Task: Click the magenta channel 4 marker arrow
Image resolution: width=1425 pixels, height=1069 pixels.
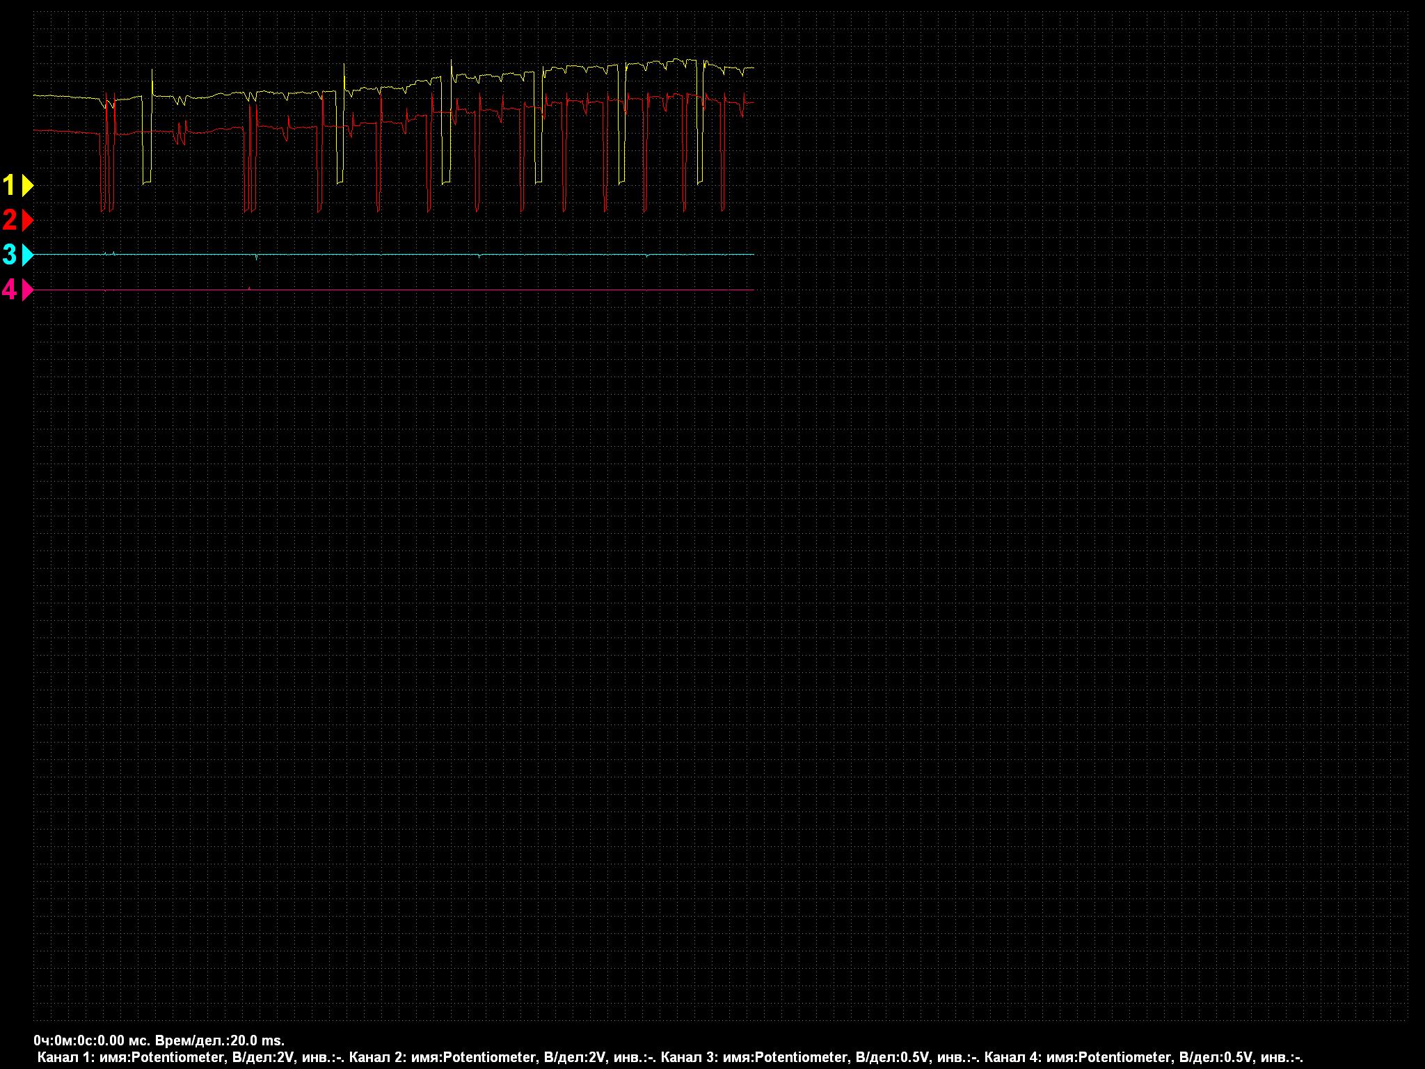Action: [x=27, y=290]
